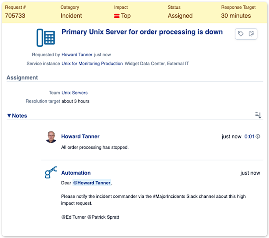Click Howard Tanner's avatar photo

tap(51, 137)
